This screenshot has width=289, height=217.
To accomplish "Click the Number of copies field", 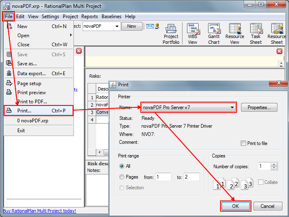I will [265, 166].
